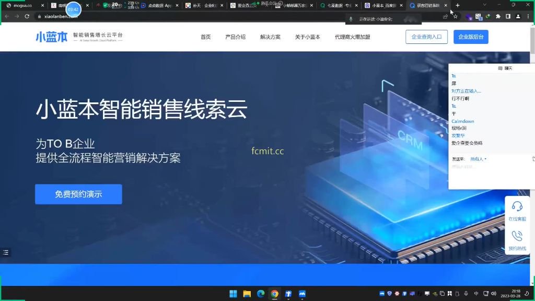This screenshot has width=535, height=301.
Task: Open the 发送至 所有人 recipient dropdown
Action: pyautogui.click(x=479, y=159)
